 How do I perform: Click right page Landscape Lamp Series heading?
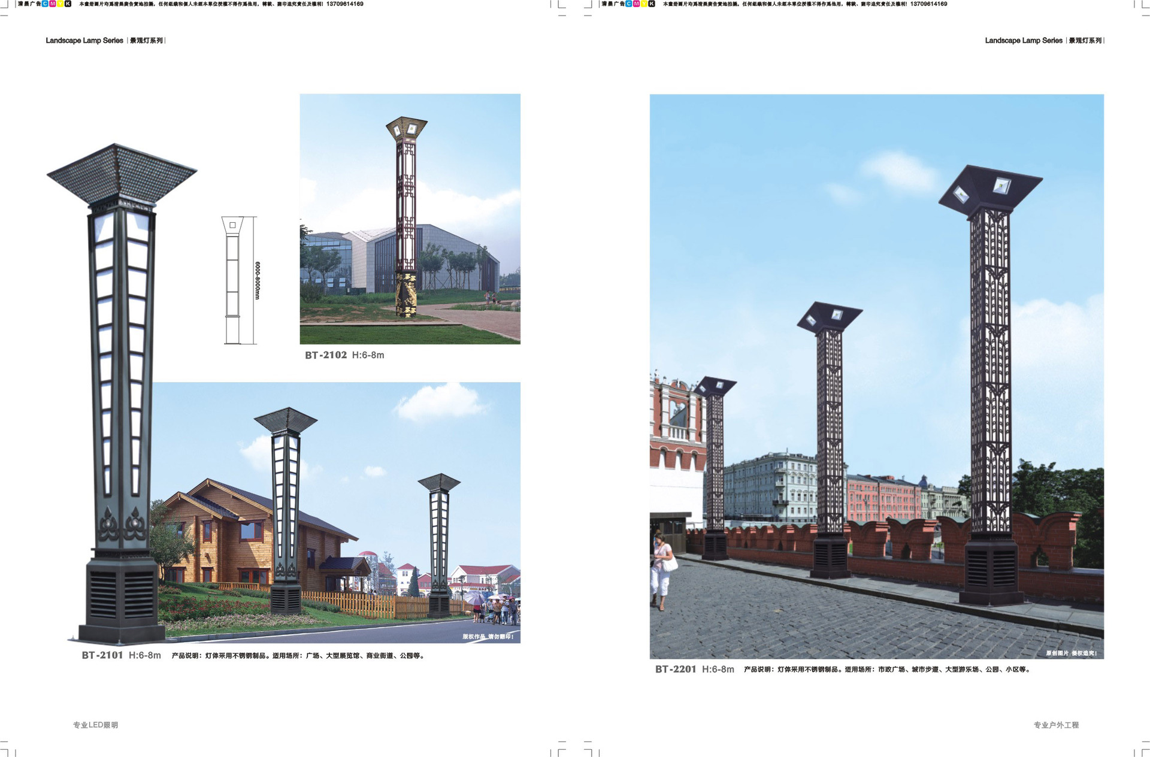(x=1023, y=41)
